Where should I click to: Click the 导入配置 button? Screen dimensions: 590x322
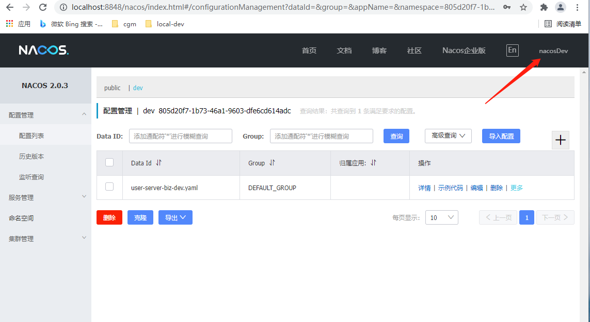(501, 136)
